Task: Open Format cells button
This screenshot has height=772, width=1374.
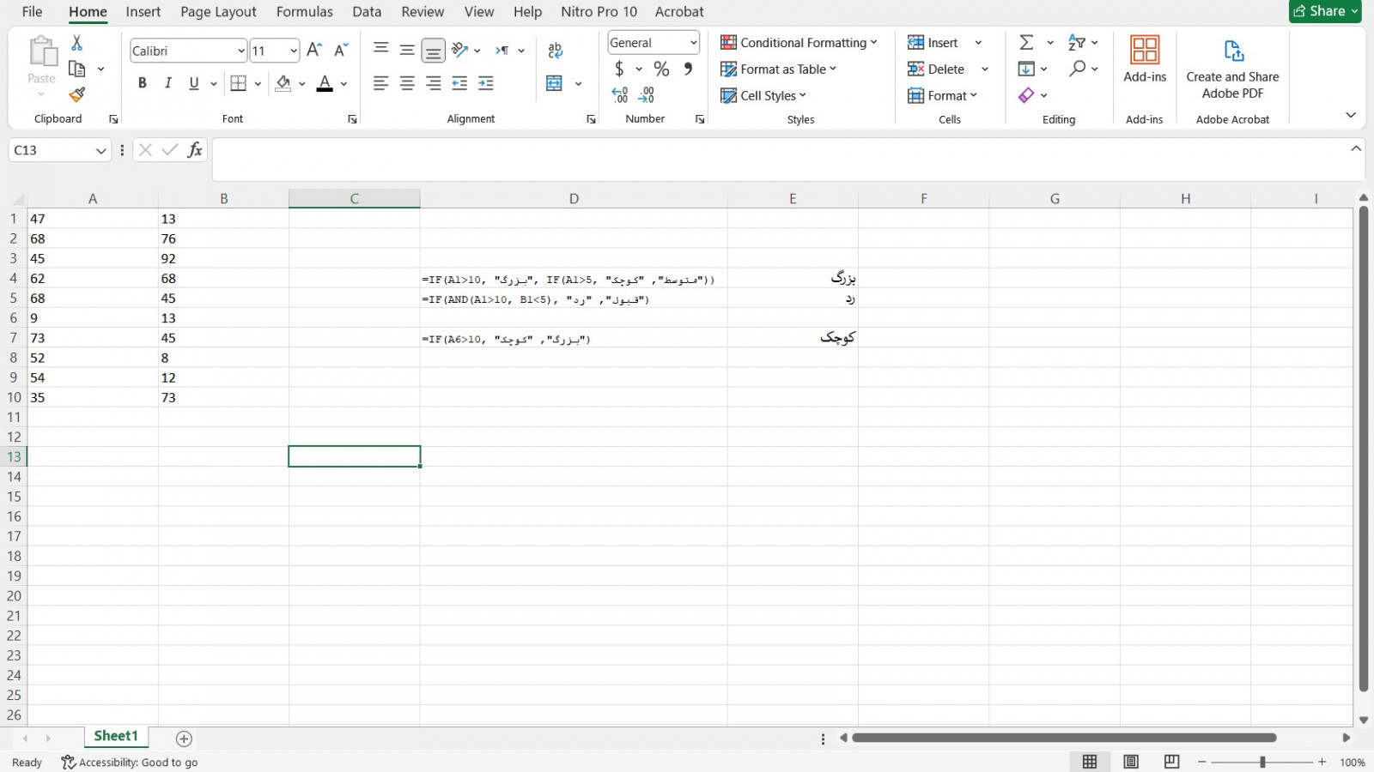Action: pyautogui.click(x=942, y=95)
